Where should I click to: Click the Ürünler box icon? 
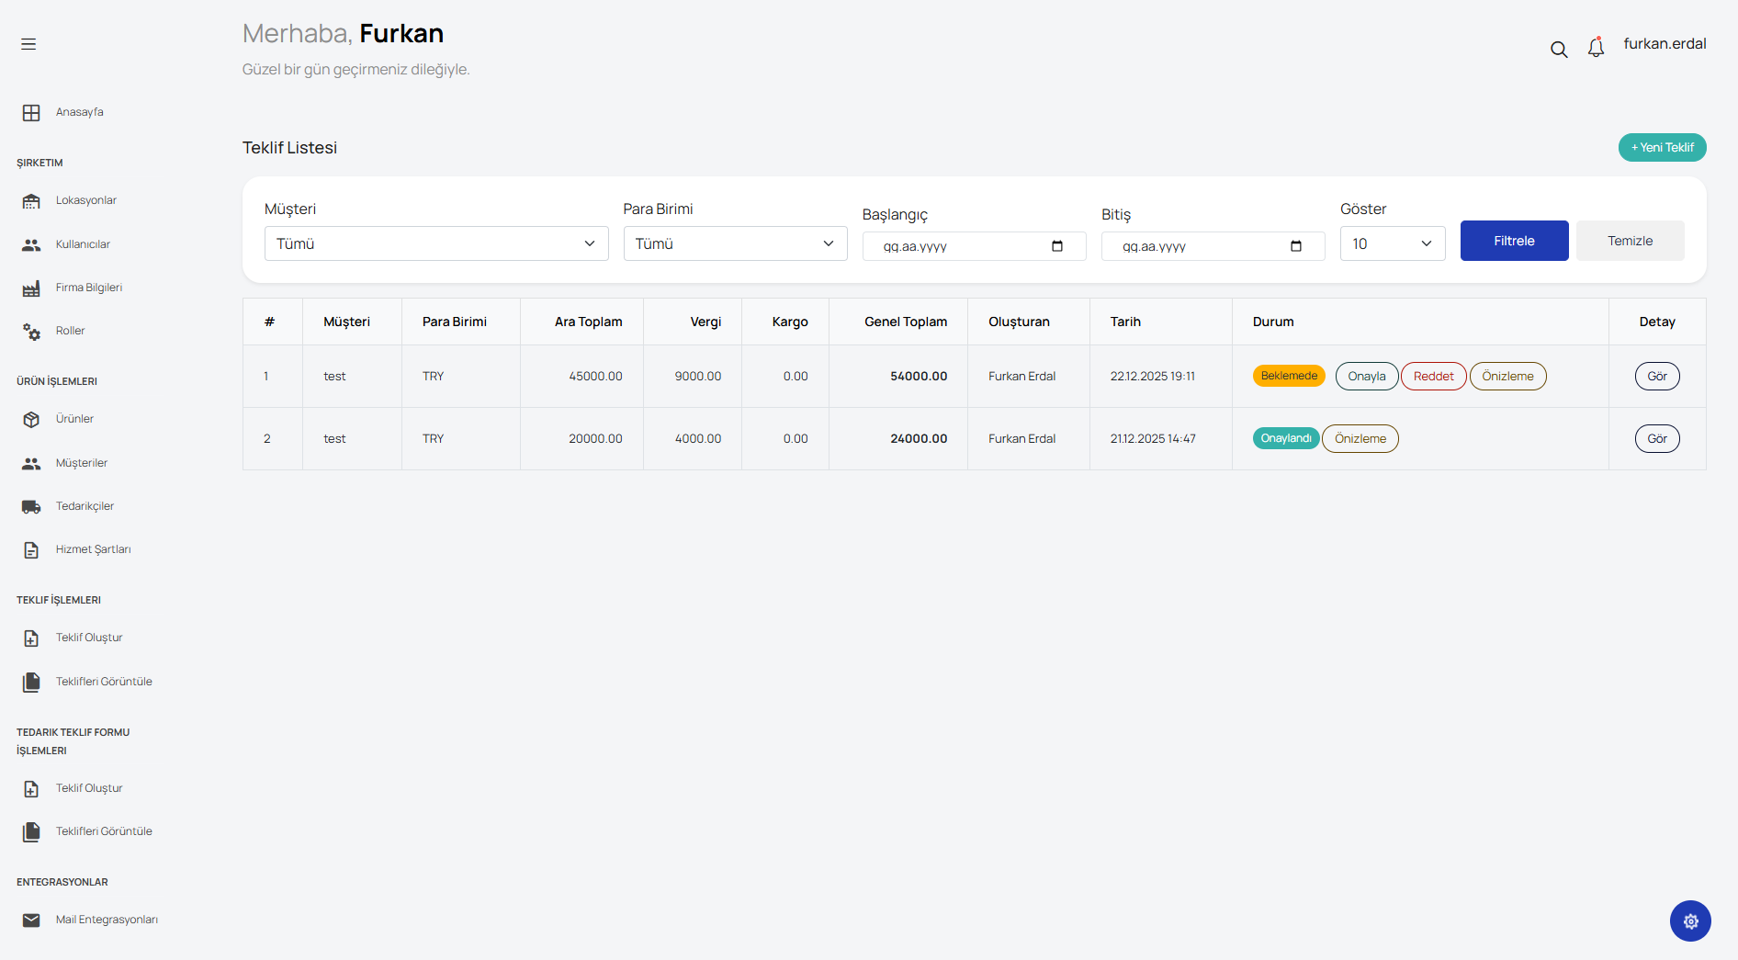tap(31, 420)
